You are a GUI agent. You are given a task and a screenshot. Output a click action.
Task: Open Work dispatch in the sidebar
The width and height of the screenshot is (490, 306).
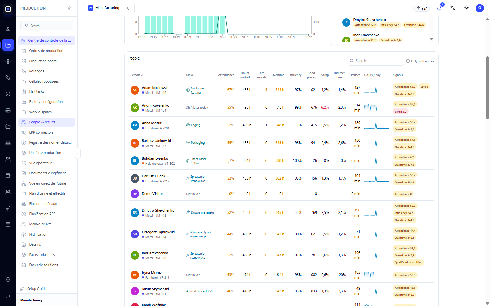[x=47, y=112]
